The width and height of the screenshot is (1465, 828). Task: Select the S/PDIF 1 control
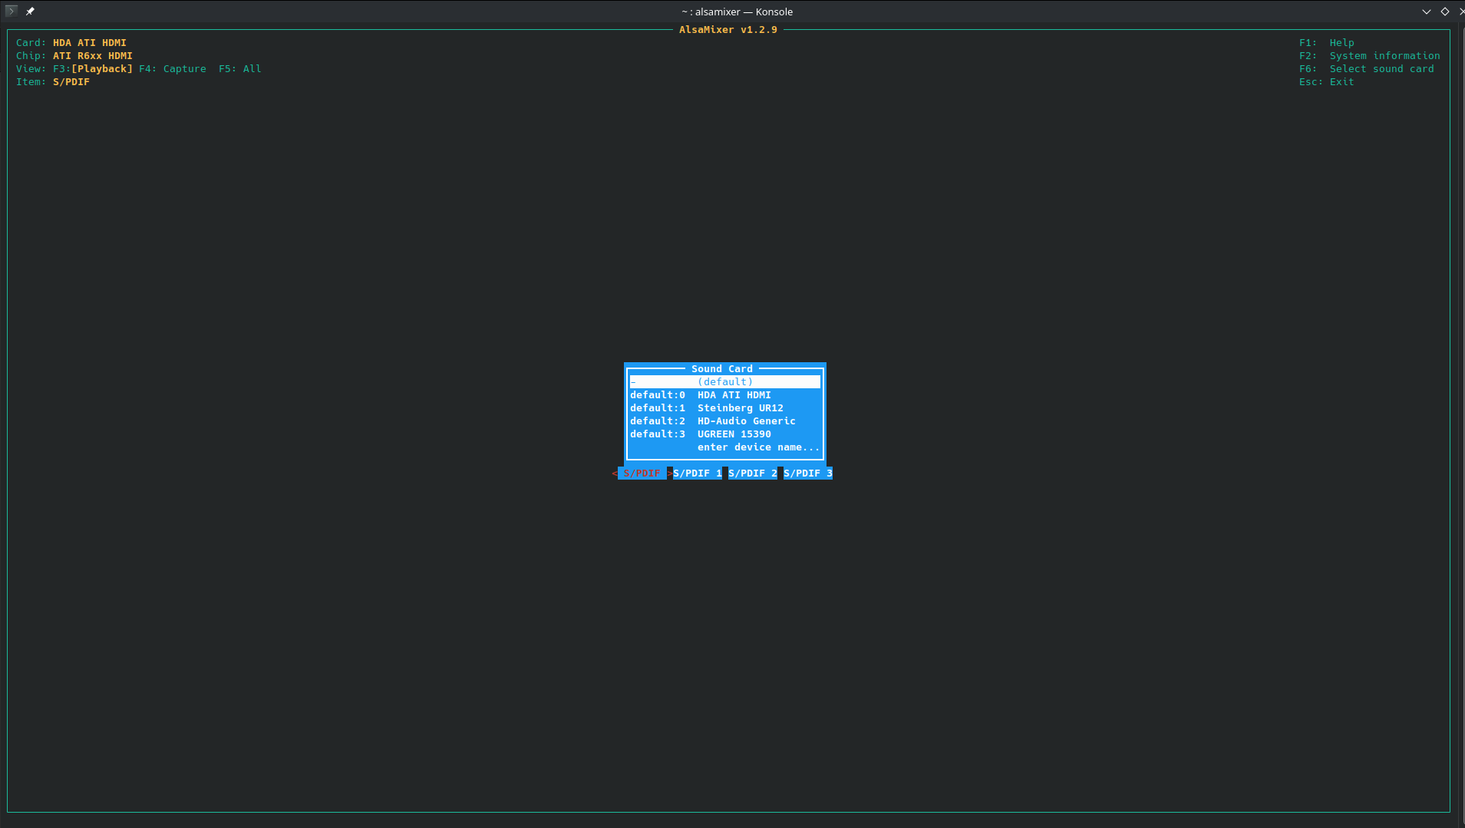pos(697,473)
